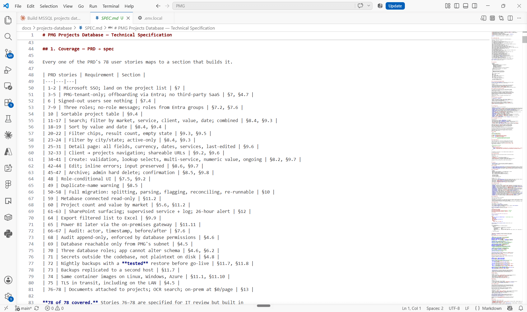Open the Remote Explorer view
Image resolution: width=527 pixels, height=312 pixels.
(x=8, y=86)
